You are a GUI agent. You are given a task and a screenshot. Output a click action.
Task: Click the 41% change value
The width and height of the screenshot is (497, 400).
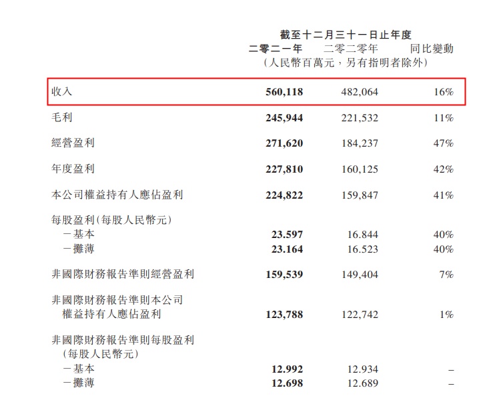click(x=444, y=195)
